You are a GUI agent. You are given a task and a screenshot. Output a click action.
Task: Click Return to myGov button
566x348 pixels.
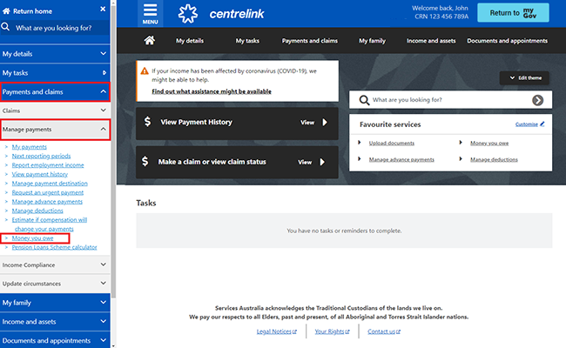(513, 13)
